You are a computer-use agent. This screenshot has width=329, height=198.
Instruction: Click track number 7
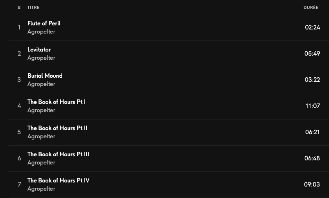[x=19, y=184]
